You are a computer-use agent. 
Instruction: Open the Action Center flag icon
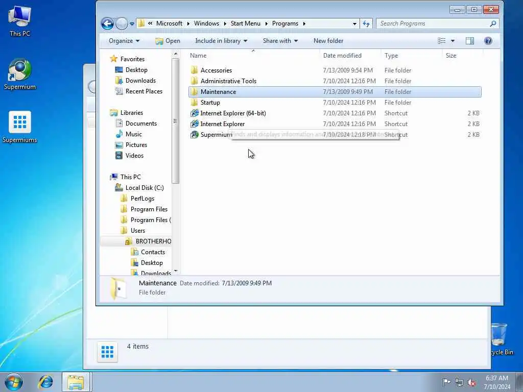[446, 382]
